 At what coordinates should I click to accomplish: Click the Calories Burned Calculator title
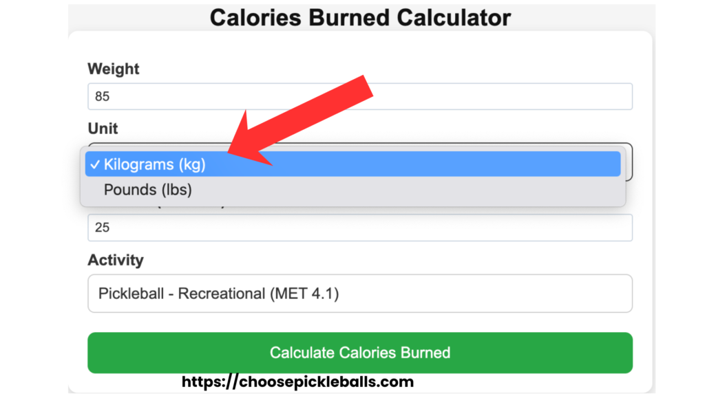(360, 17)
